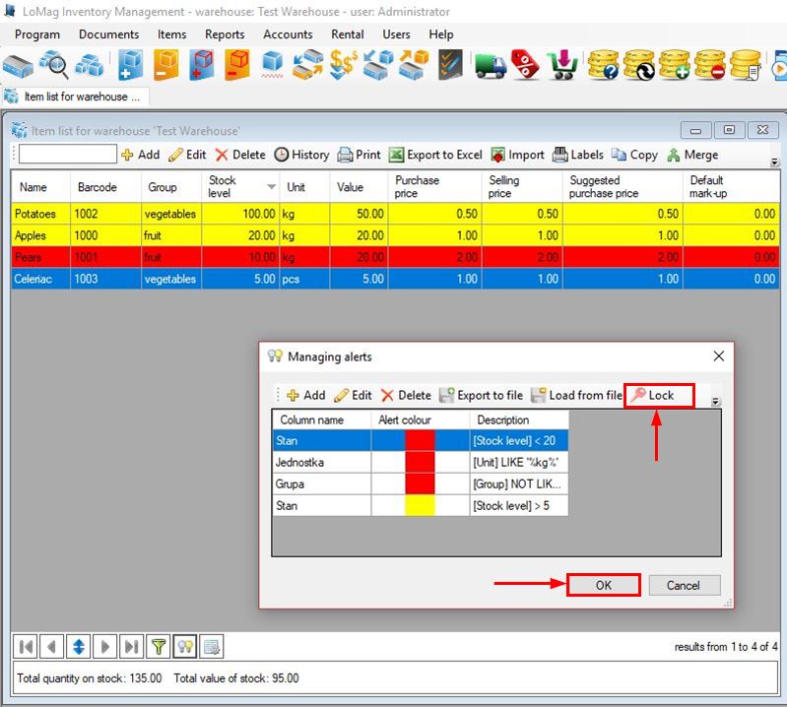Click Merge in item list toolbar
This screenshot has width=787, height=707.
click(692, 155)
